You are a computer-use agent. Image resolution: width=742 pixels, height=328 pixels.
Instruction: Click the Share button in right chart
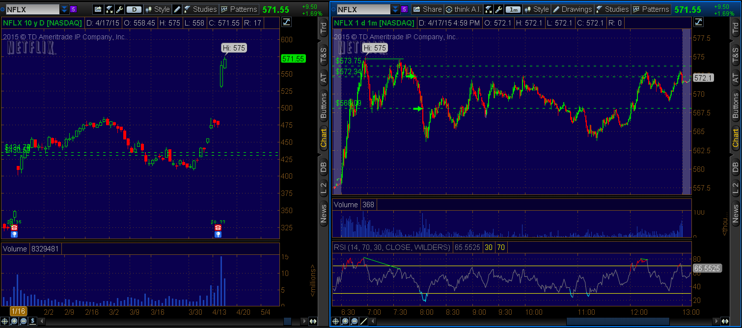coord(427,9)
